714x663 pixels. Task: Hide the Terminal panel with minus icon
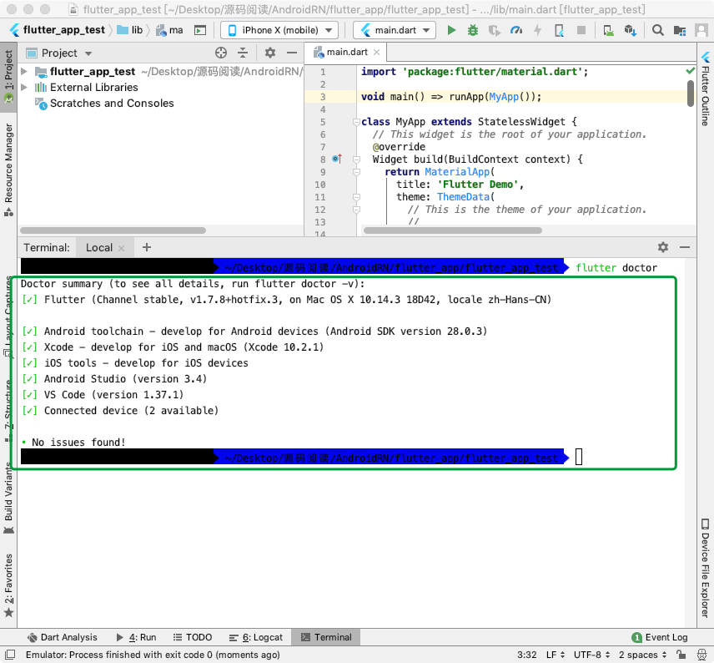pos(685,247)
